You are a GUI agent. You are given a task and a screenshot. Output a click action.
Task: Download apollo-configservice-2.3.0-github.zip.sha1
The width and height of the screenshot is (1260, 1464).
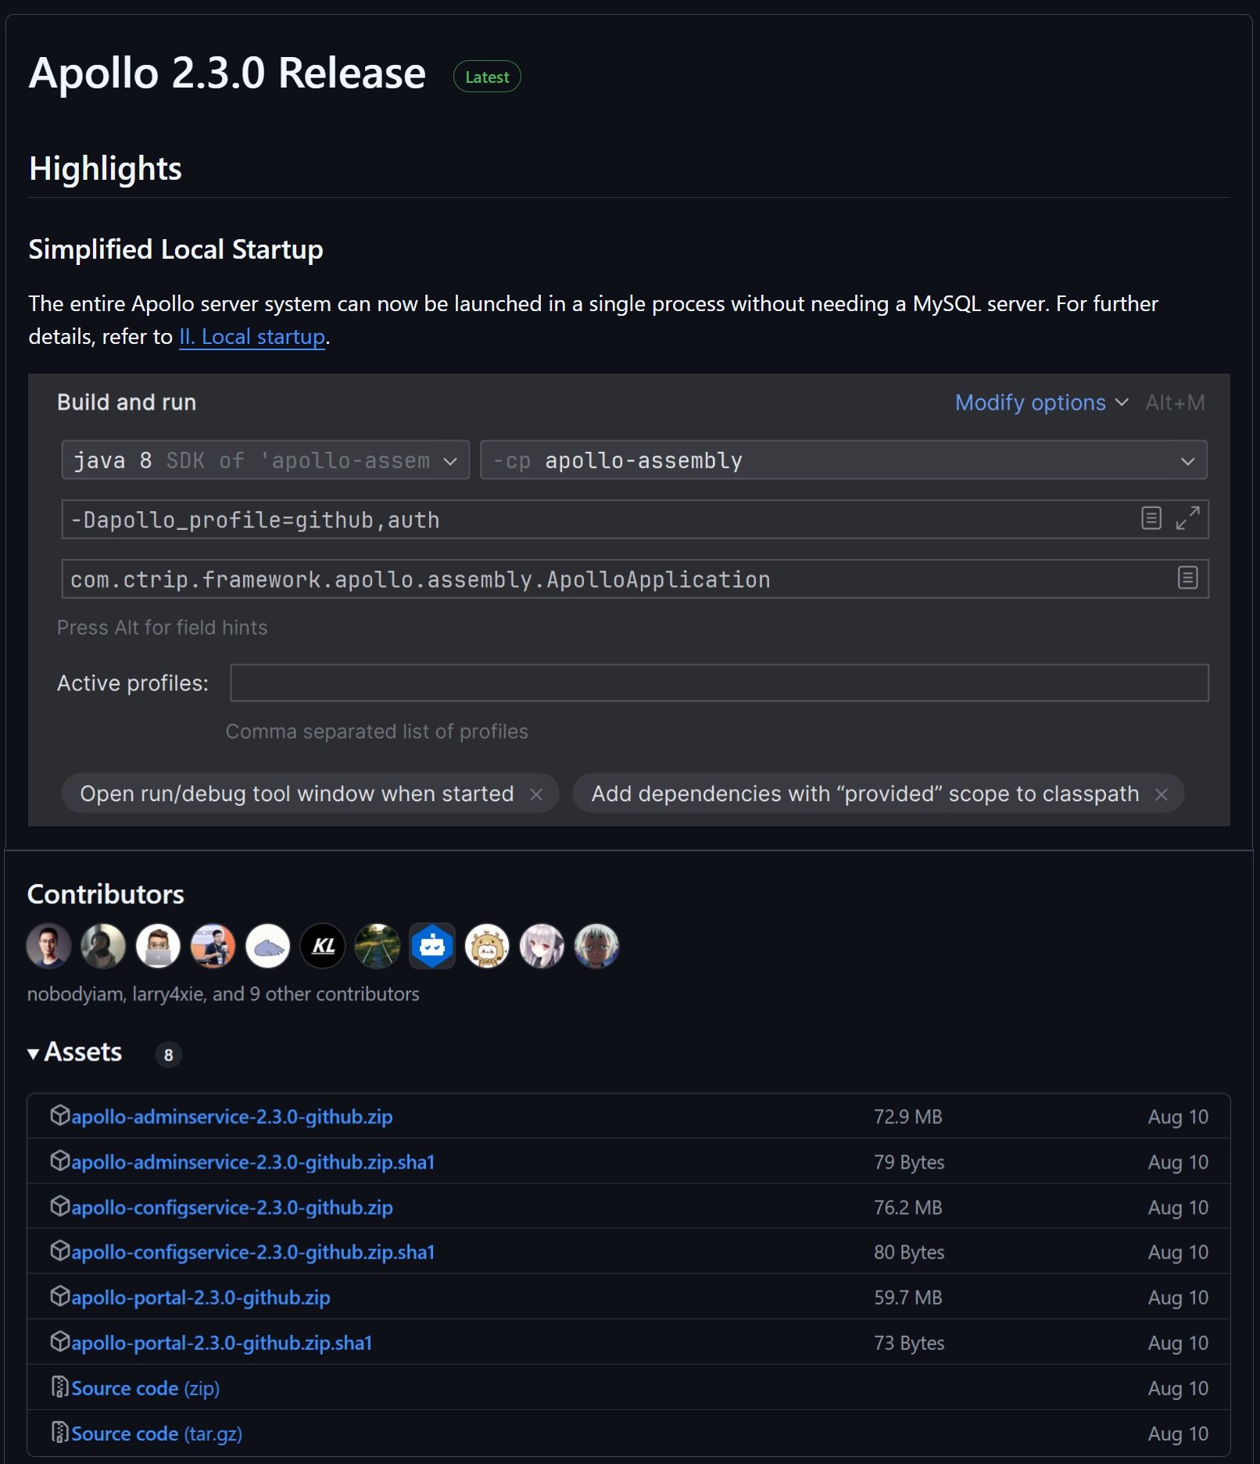point(253,1252)
